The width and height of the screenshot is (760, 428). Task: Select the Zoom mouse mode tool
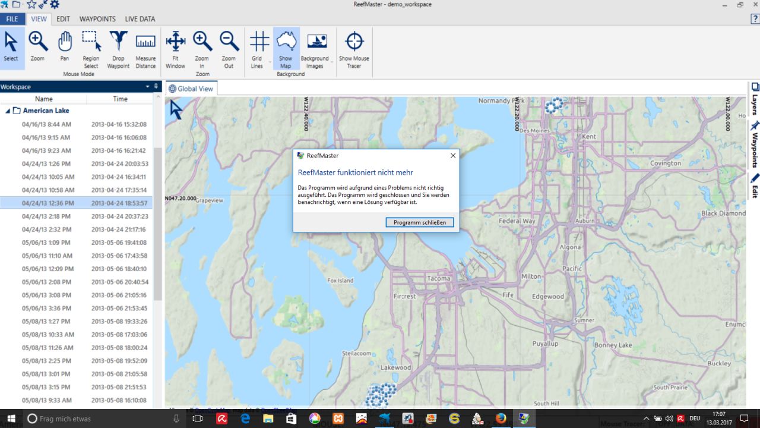tap(38, 46)
